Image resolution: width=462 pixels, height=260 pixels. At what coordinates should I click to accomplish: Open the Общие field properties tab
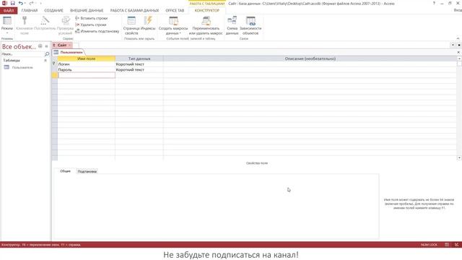65,171
